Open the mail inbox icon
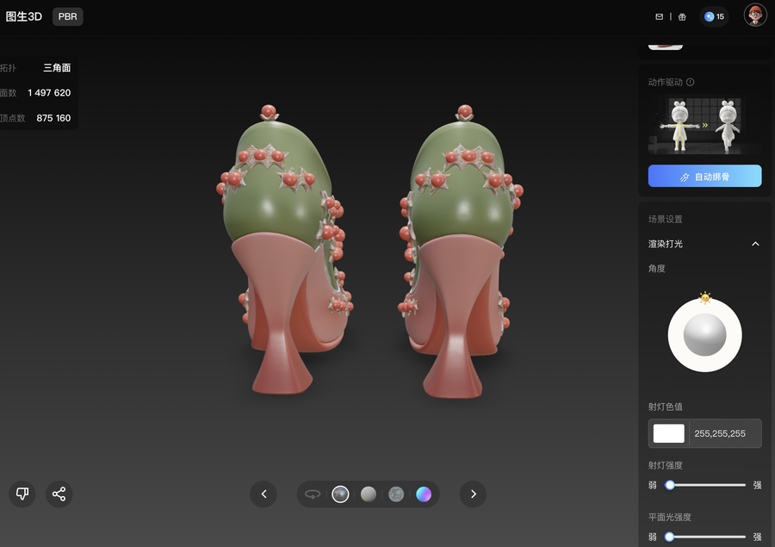Image resolution: width=775 pixels, height=547 pixels. [x=660, y=16]
